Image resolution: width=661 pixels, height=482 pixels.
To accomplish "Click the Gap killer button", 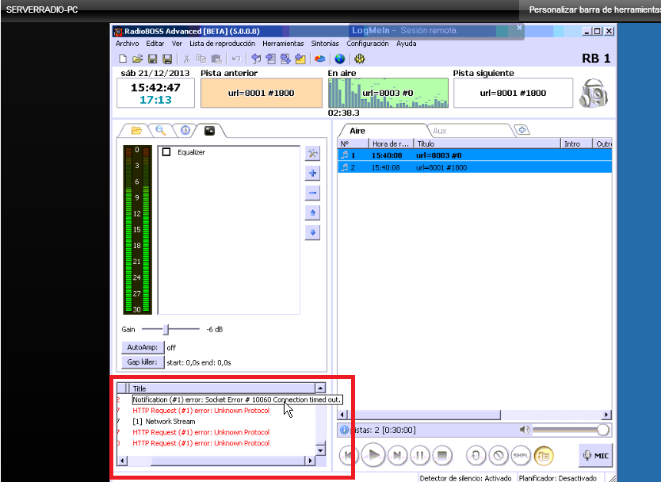I will [x=143, y=362].
